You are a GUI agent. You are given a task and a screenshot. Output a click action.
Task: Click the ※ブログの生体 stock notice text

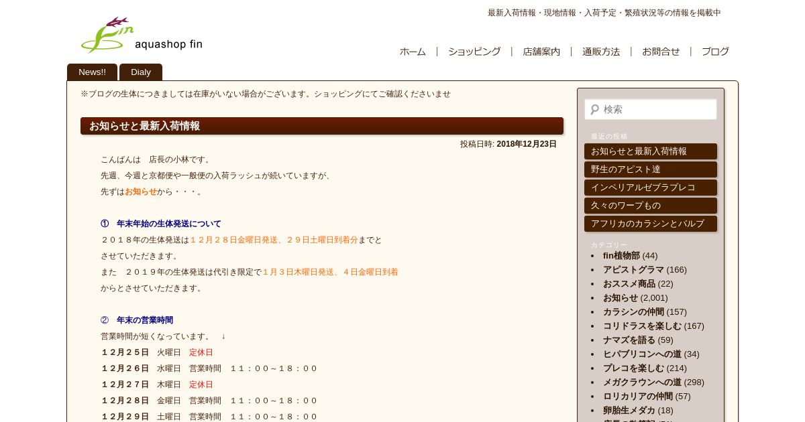(266, 94)
